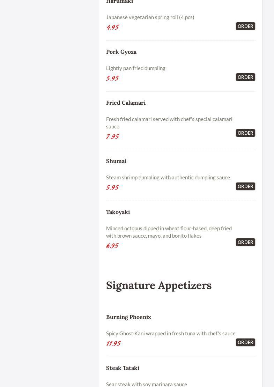Click the 'Lightly pan fried dumpling' description
Image resolution: width=274 pixels, height=387 pixels.
(x=136, y=68)
